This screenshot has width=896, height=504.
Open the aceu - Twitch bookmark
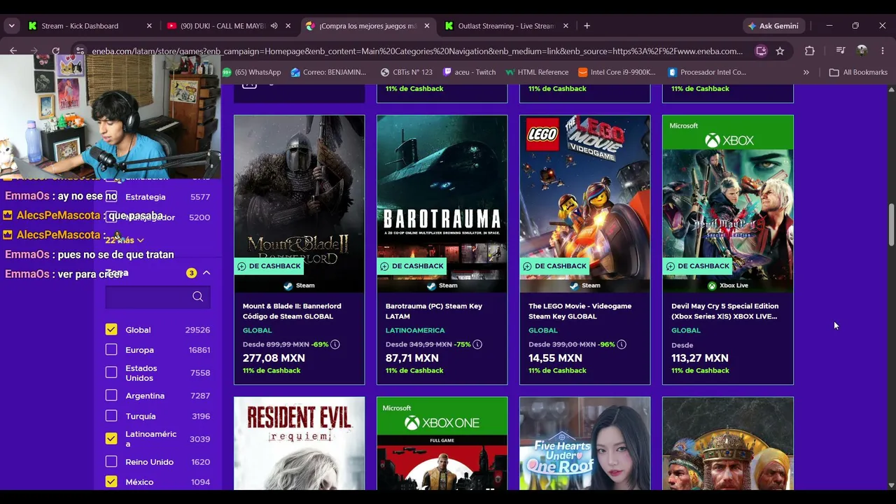click(469, 72)
